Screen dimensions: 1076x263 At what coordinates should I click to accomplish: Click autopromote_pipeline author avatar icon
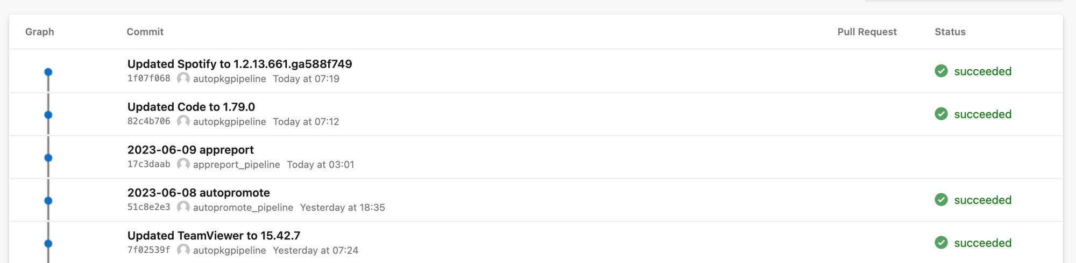pos(183,207)
